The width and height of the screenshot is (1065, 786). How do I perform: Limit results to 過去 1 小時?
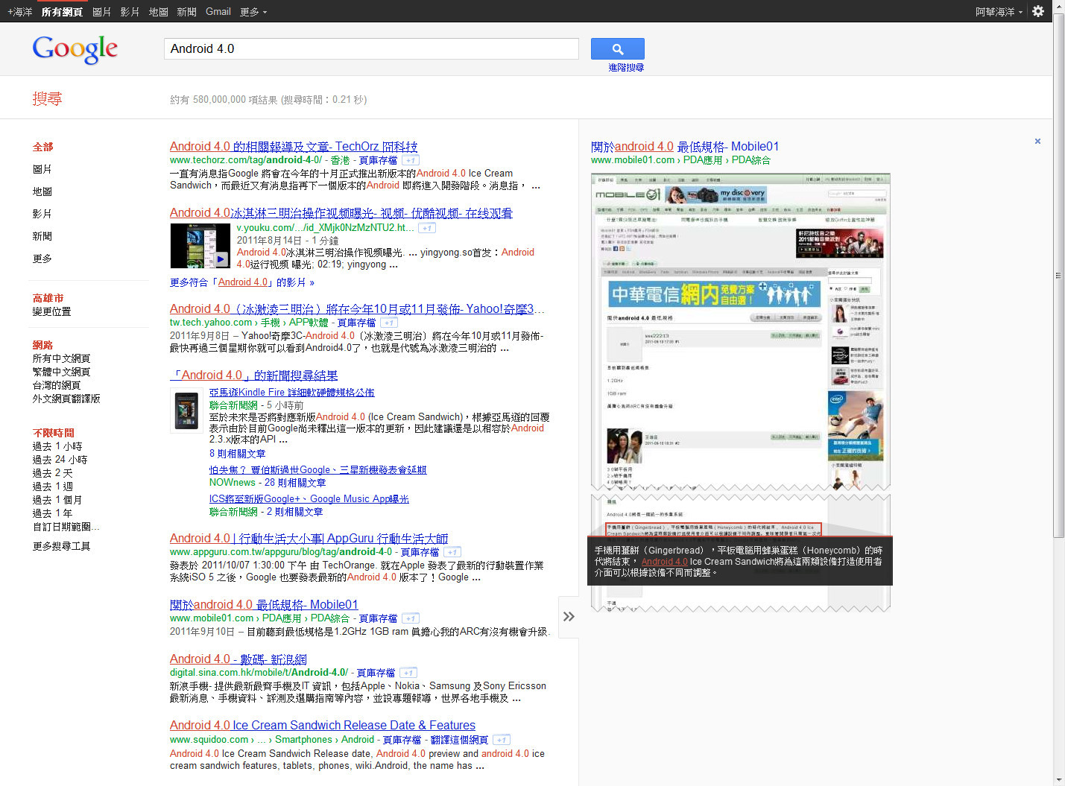pyautogui.click(x=57, y=446)
